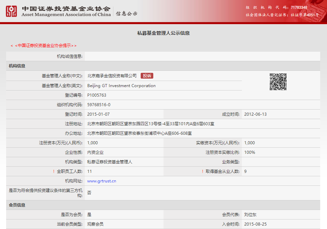
Task: Click the 信息公示 header text
Action: pyautogui.click(x=127, y=14)
